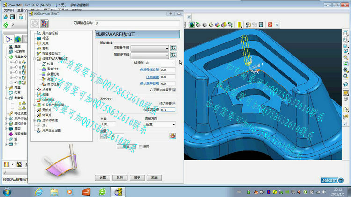Toggle the 过切检查 checkbox
Screen dimensions: 351x197
(174, 104)
